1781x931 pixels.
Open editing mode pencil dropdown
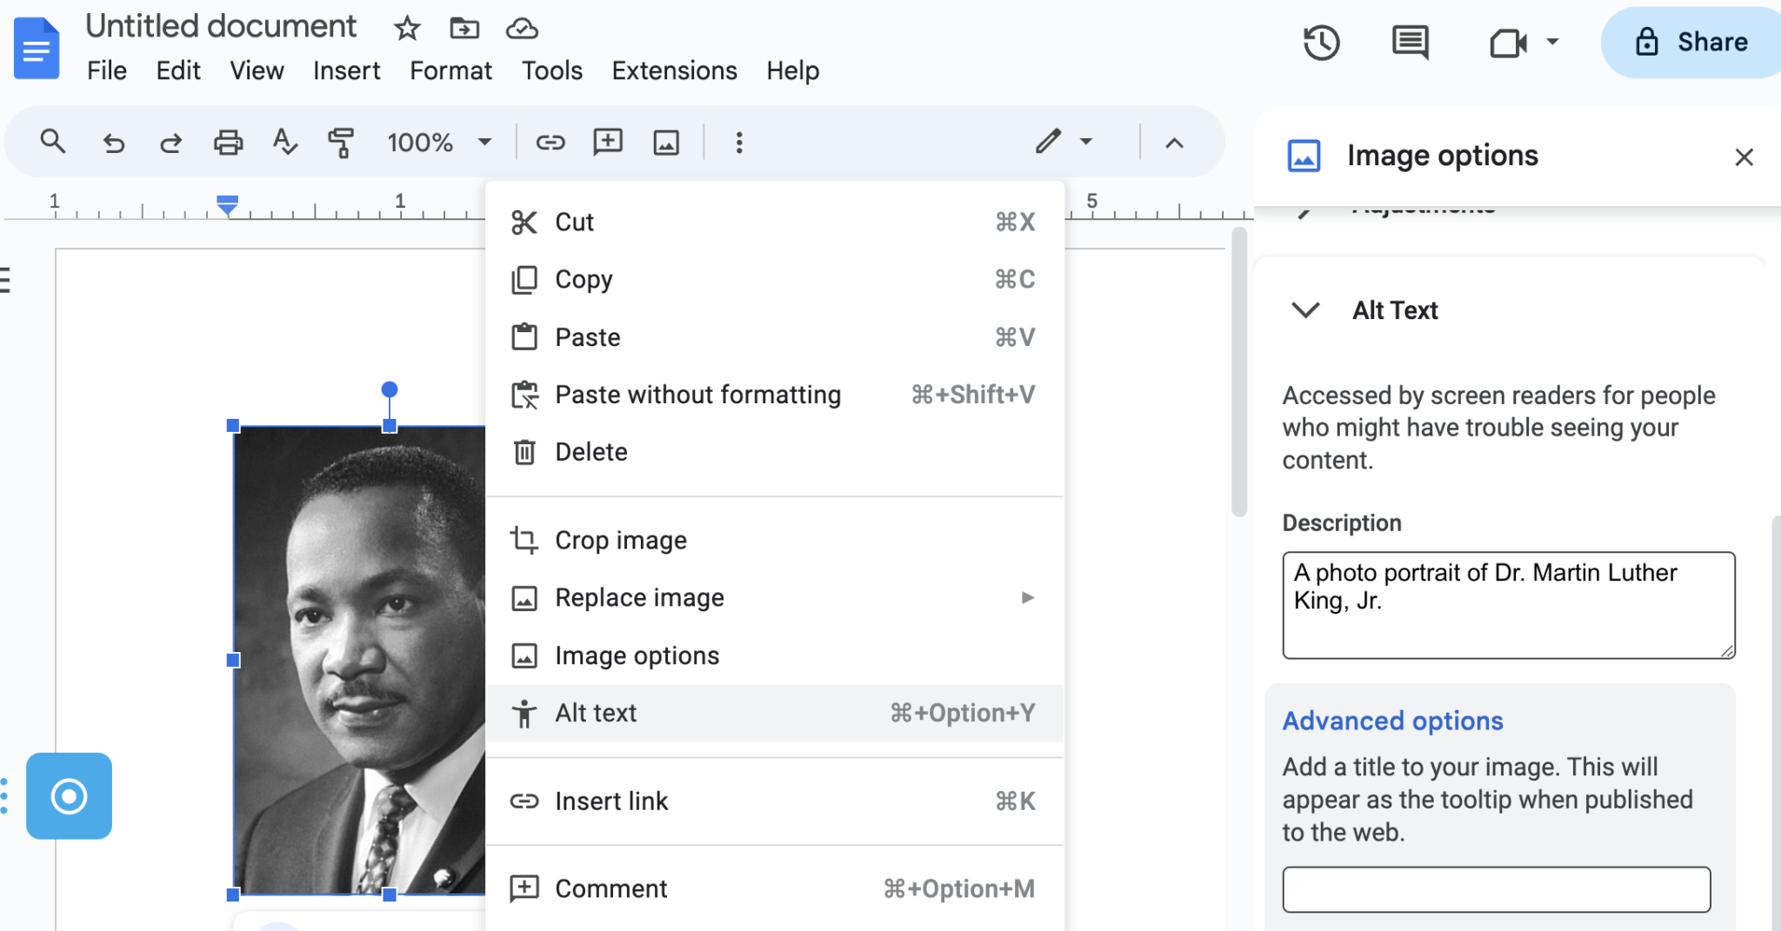point(1064,142)
